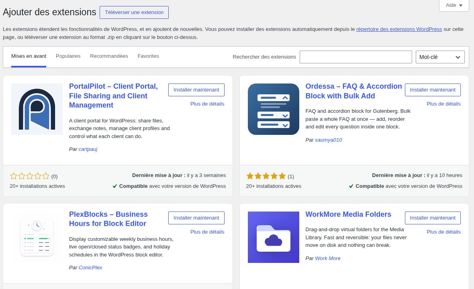
Task: Open author saumya010's profile link
Action: click(x=328, y=140)
